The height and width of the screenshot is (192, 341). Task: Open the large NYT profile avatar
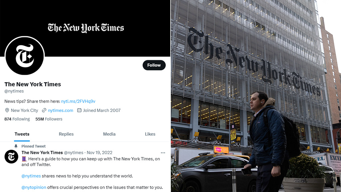[x=25, y=56]
